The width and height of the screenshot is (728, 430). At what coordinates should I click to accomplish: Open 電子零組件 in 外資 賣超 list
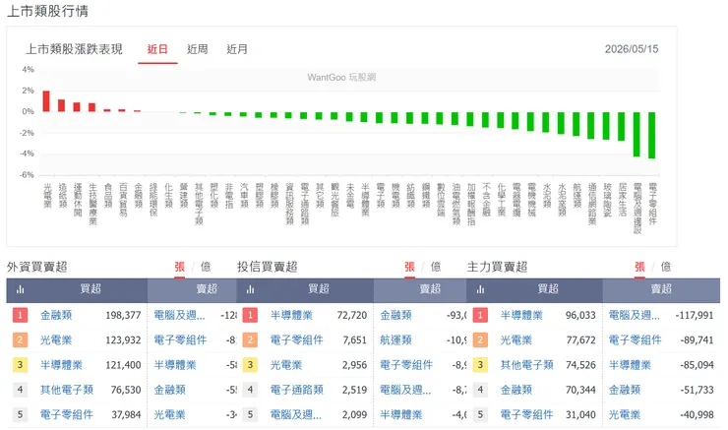click(180, 340)
